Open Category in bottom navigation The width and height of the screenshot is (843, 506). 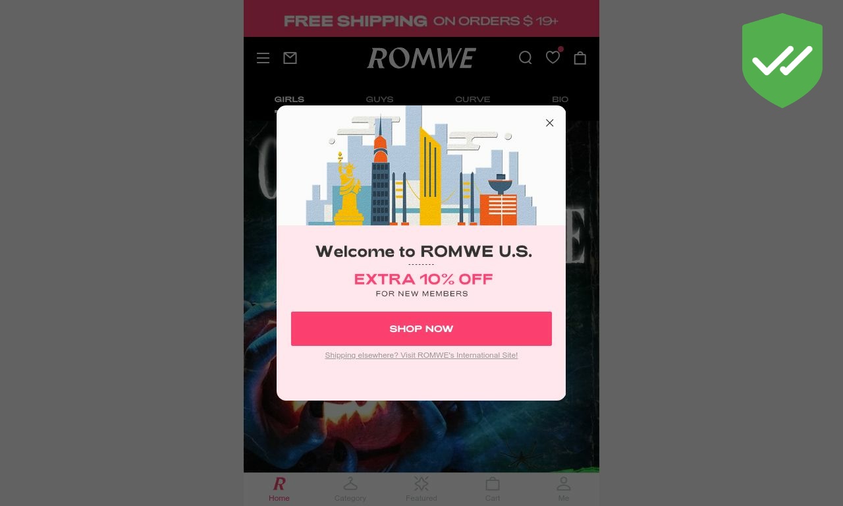350,489
